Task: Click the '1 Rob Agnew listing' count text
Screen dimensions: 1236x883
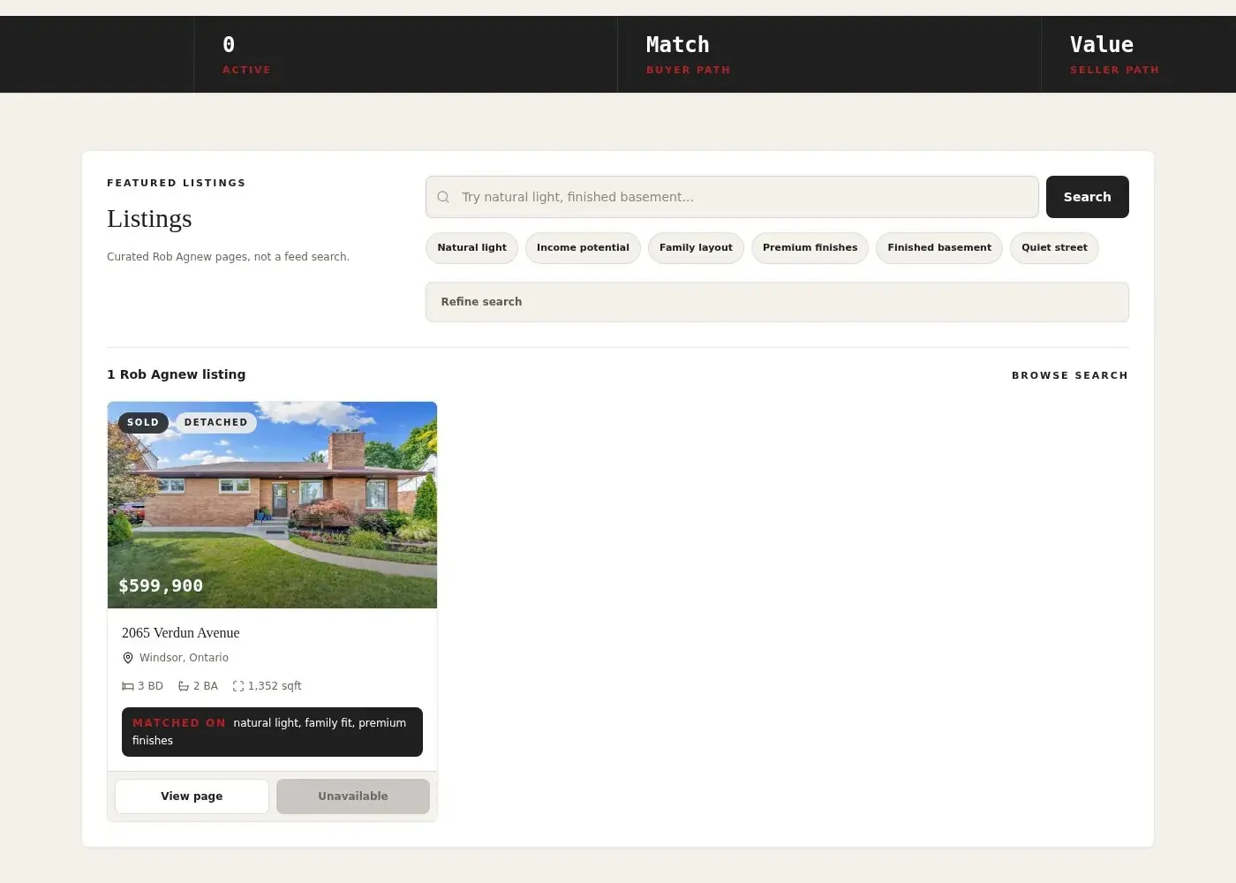Action: click(x=177, y=374)
